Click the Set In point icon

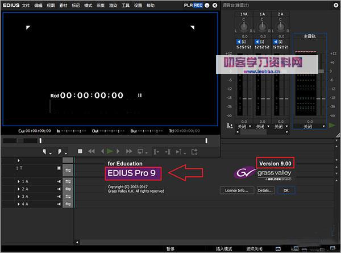click(44, 152)
